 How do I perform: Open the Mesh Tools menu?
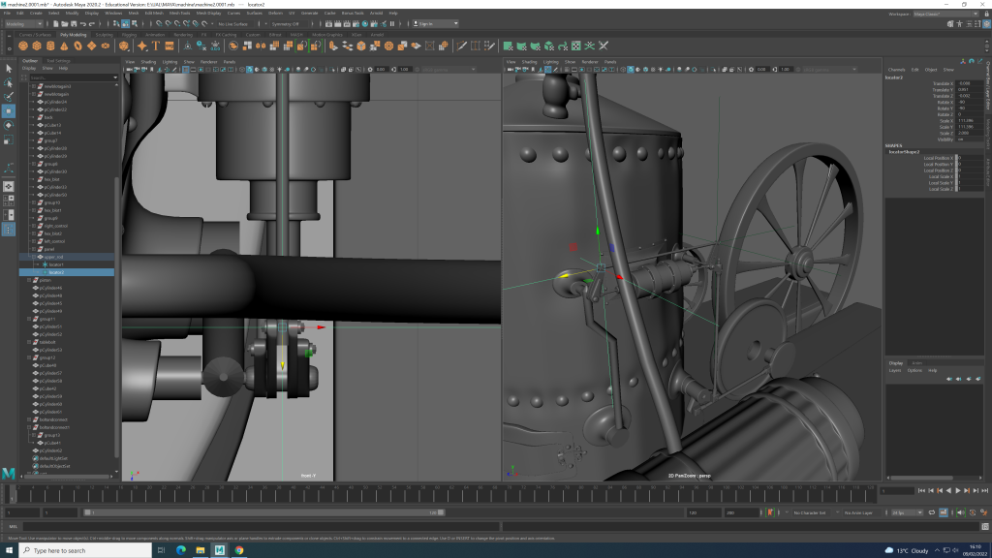(179, 13)
